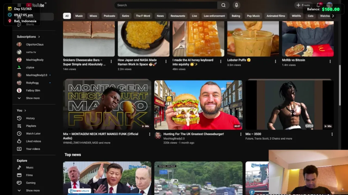
Task: Select the Music filter chip
Action: pyautogui.click(x=79, y=16)
